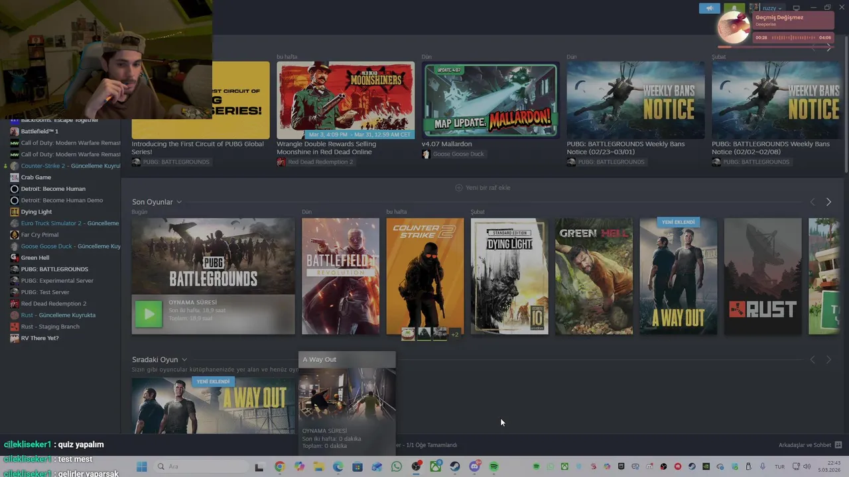Select the Rust game cover
849x477 pixels.
pyautogui.click(x=763, y=276)
